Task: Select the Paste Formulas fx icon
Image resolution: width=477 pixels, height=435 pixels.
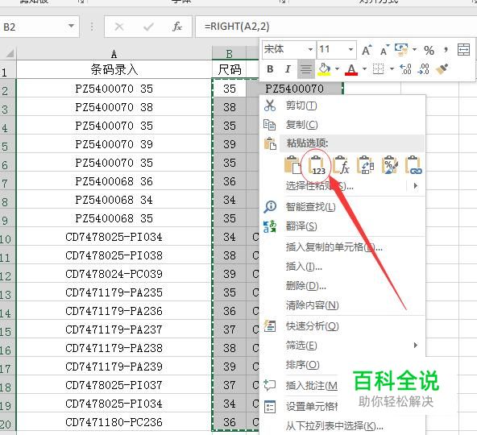Action: pos(341,164)
